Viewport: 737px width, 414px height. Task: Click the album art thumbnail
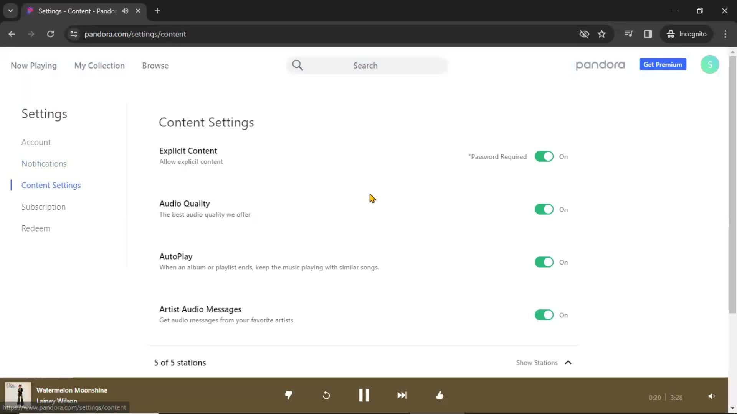click(18, 394)
